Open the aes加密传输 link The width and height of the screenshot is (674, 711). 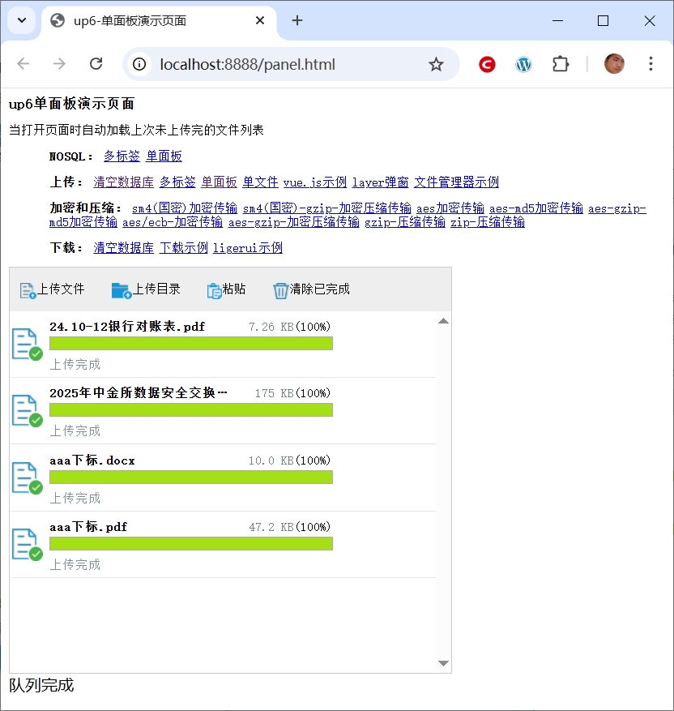450,208
